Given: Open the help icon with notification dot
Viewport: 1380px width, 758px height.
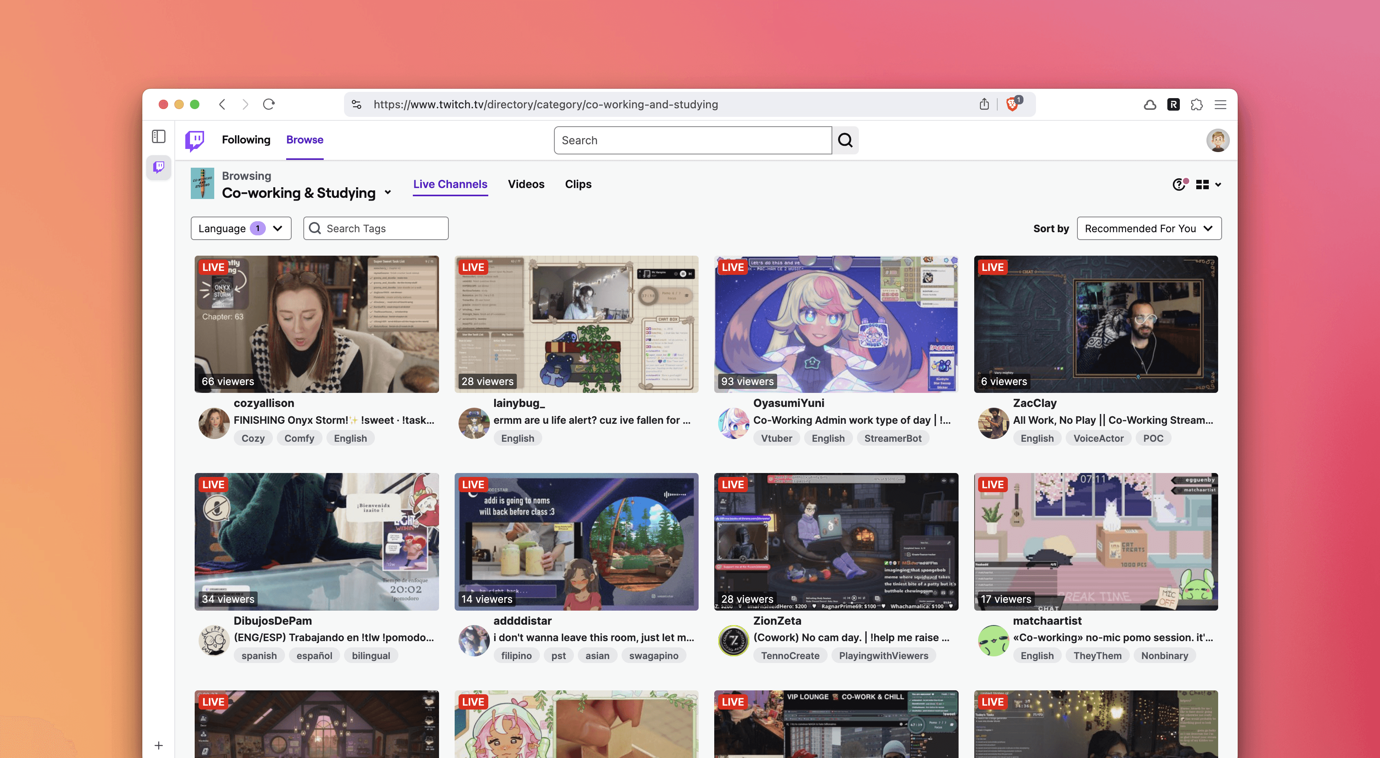Looking at the screenshot, I should tap(1179, 184).
